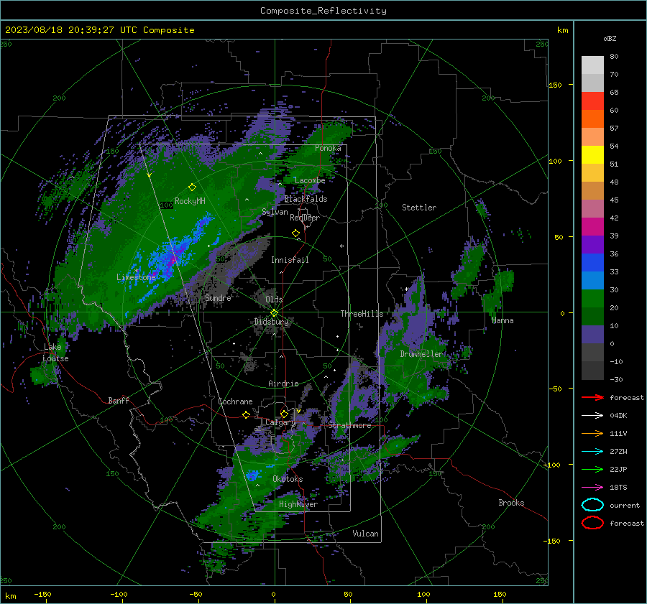Click the white 04DK arrow icon
The image size is (647, 604).
(x=592, y=416)
